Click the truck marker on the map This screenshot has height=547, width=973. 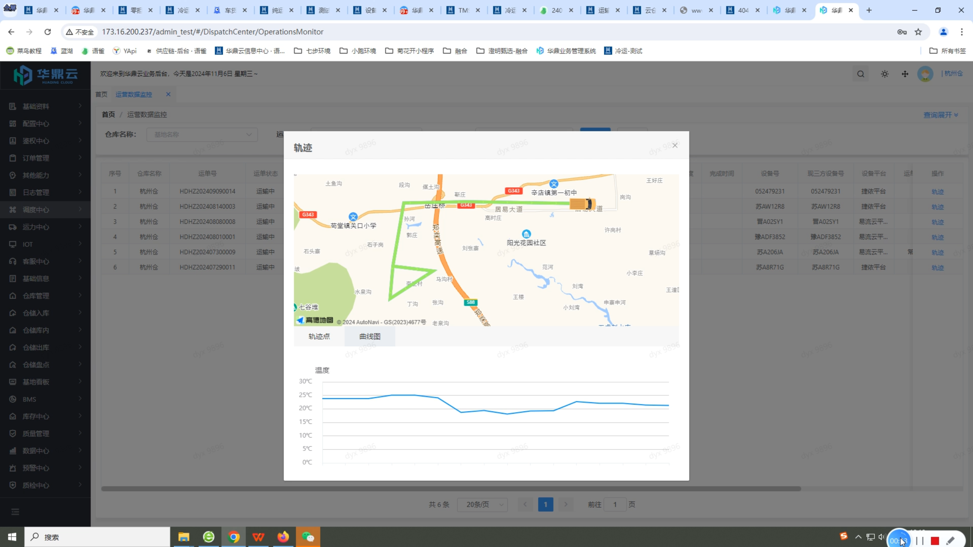[582, 204]
